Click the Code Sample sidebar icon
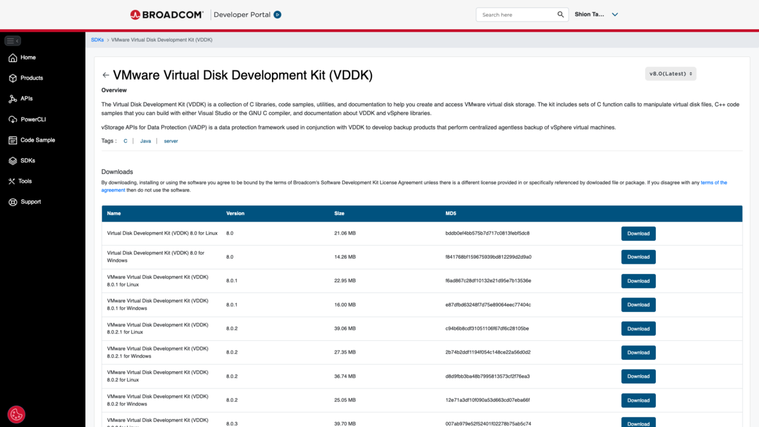 13,140
